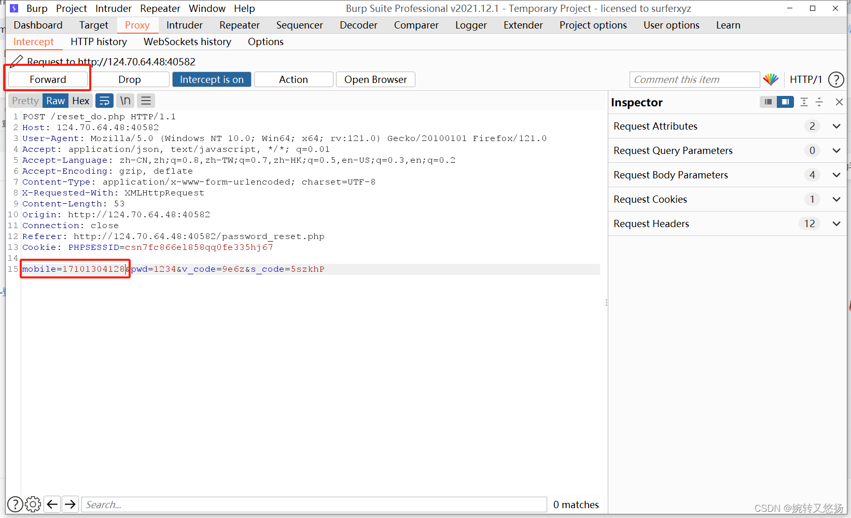851x518 pixels.
Task: Switch Inspector to split layout icon
Action: pos(785,102)
